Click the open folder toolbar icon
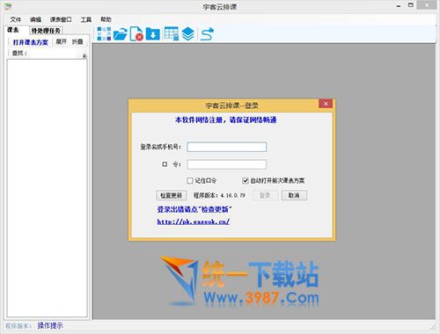Screen dimensions: 440x334 pos(121,34)
